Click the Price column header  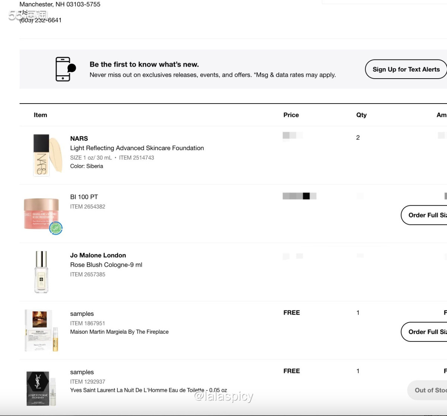[291, 115]
